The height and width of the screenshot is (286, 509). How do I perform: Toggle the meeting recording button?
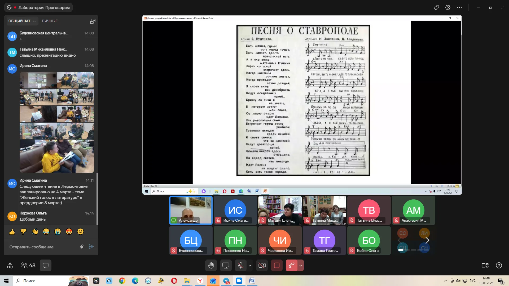[x=277, y=265]
